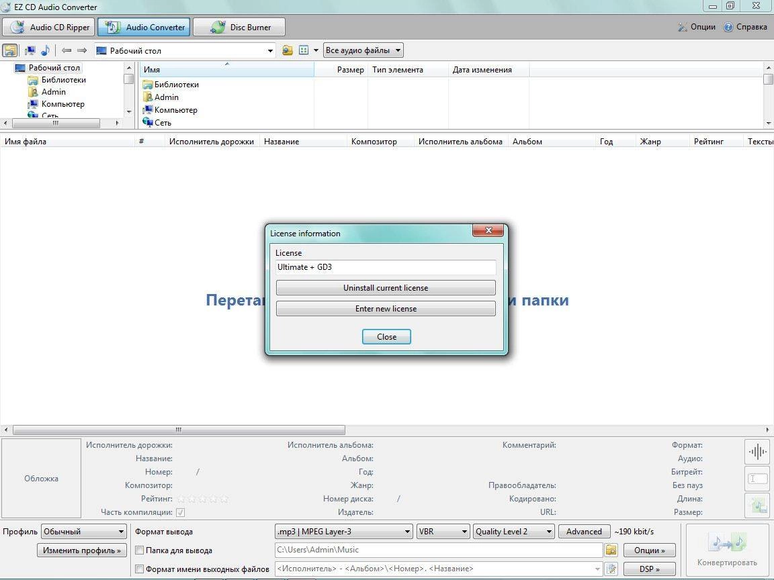774x580 pixels.
Task: Go forward with the right arrow
Action: [x=83, y=50]
